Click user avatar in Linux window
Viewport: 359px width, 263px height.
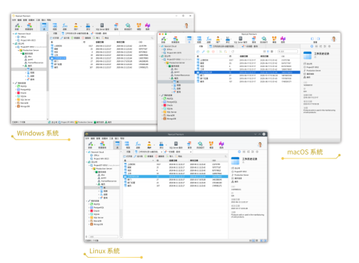pos(260,144)
